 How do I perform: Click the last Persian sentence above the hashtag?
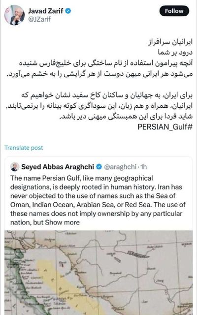click(126, 117)
